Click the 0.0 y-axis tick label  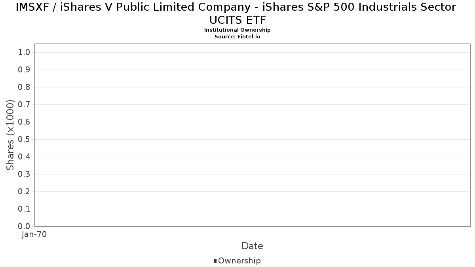[x=24, y=226]
